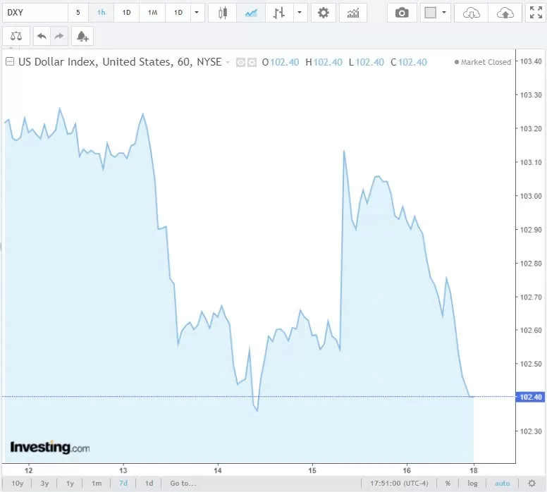Select the 5 minute interval button

point(78,13)
